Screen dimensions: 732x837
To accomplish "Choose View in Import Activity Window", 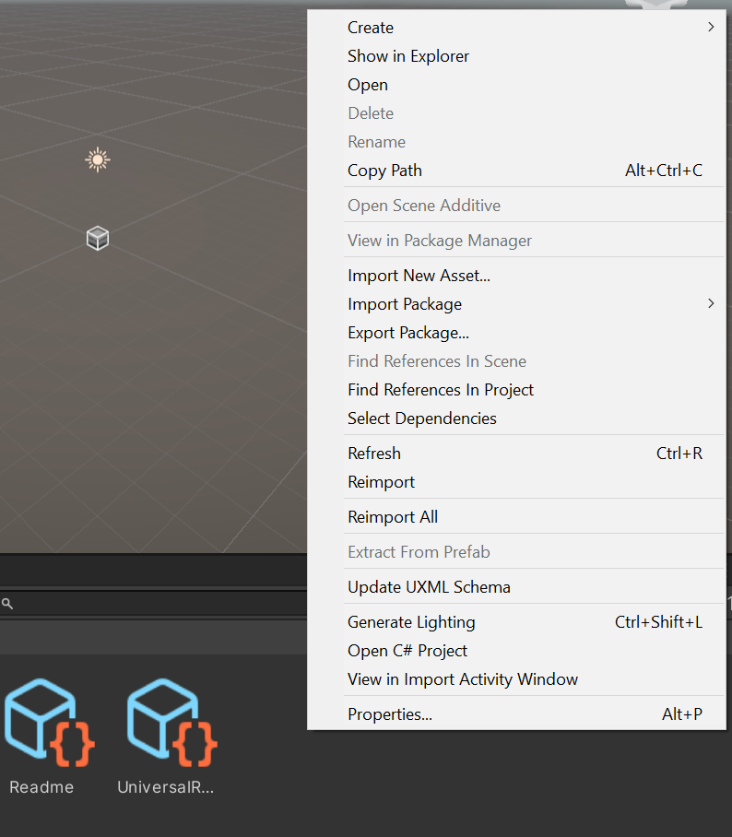I will (x=516, y=679).
